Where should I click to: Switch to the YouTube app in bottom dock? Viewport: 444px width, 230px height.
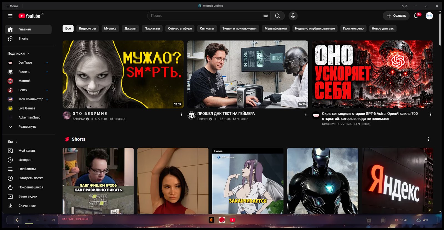pyautogui.click(x=233, y=220)
